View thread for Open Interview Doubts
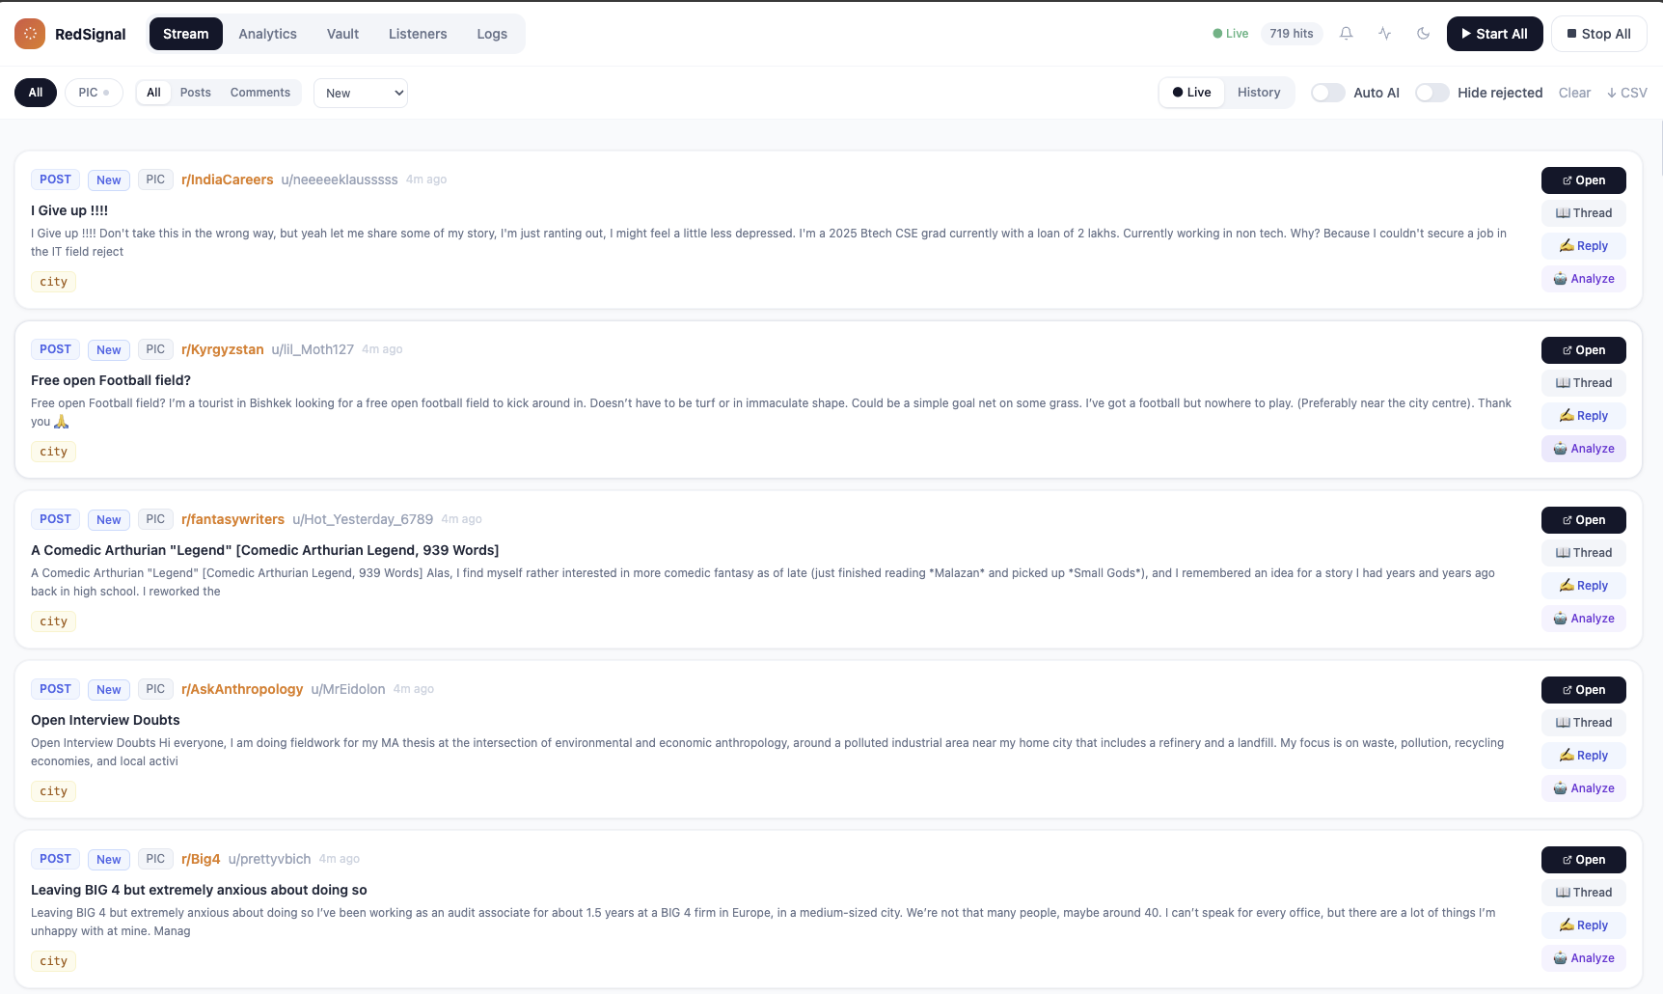 (1584, 723)
